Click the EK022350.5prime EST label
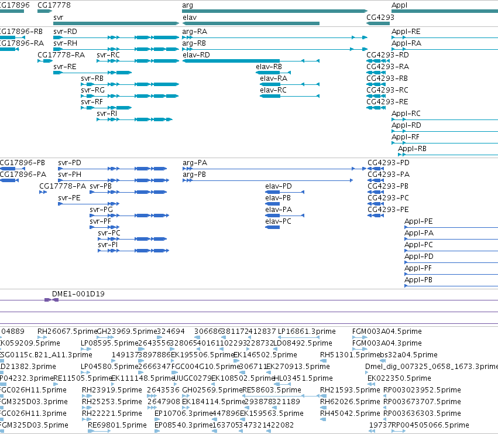 399,378
